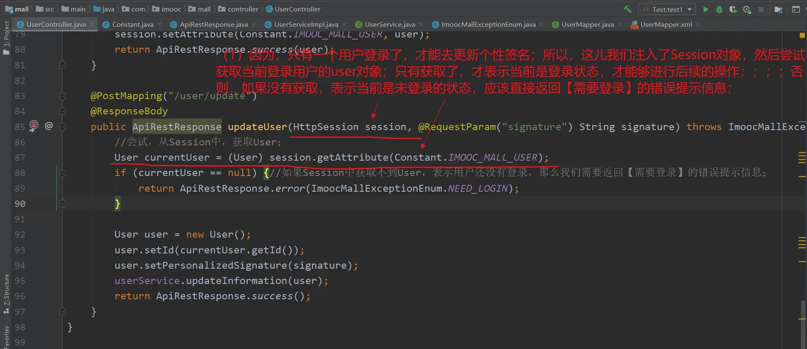Close the UserController.java tab
This screenshot has width=807, height=349.
[91, 24]
